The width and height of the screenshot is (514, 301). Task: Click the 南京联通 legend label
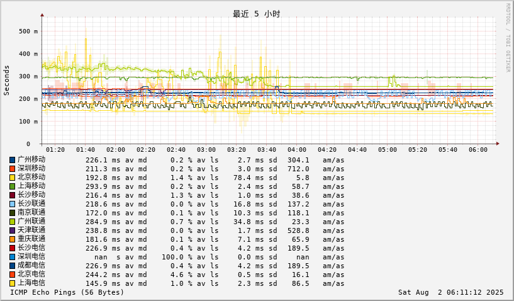(x=31, y=212)
